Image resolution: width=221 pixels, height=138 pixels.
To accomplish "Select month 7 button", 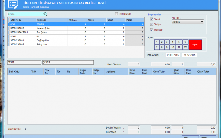I will click(x=157, y=47).
